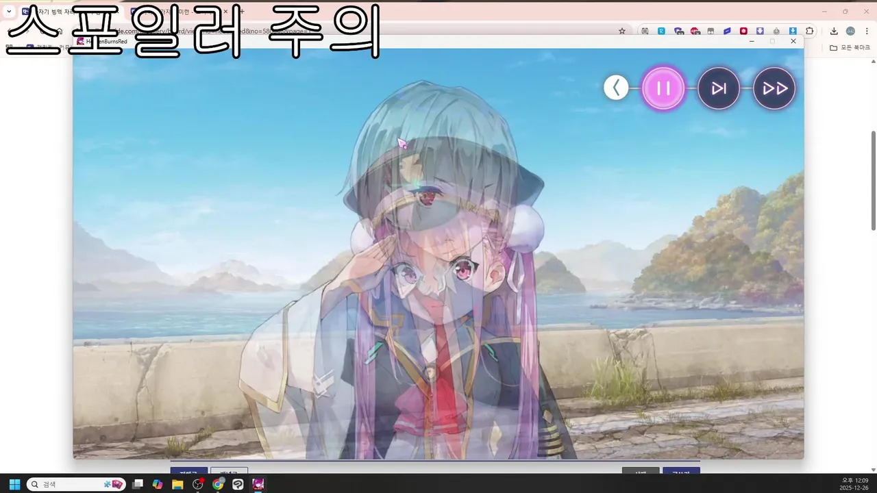
Task: Launch Copilot from the taskbar
Action: (158, 484)
